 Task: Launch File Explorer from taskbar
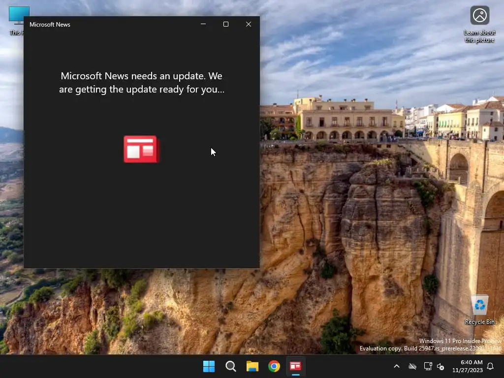pyautogui.click(x=252, y=366)
